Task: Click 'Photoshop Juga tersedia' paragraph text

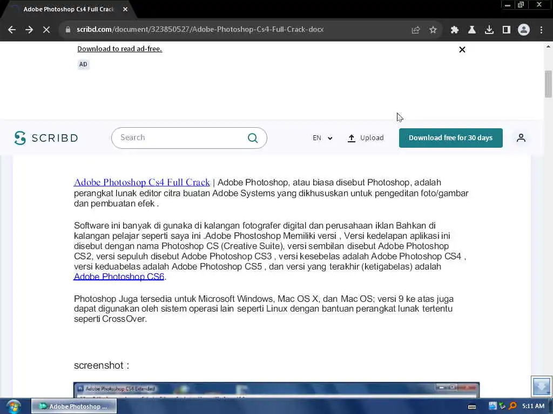Action: click(264, 309)
